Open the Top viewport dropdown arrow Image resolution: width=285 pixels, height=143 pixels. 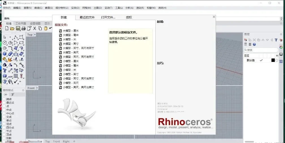pos(35,34)
